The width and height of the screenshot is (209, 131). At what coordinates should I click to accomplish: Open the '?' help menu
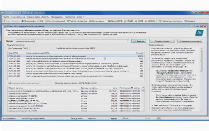coord(84,17)
